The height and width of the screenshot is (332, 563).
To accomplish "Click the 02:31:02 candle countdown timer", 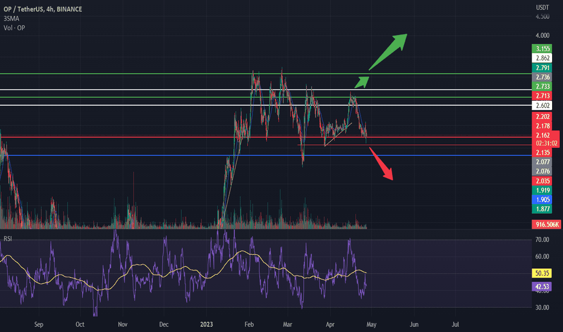I will 547,144.
